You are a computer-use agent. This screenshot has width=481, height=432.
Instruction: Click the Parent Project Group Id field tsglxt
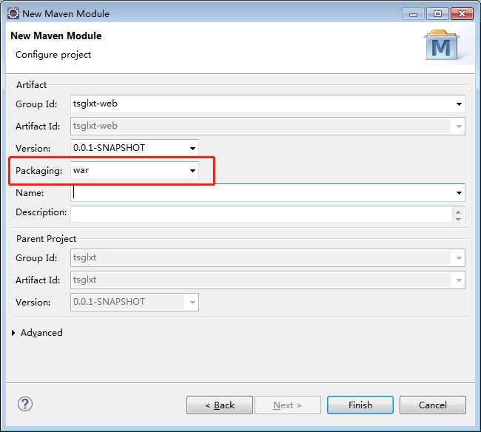(x=267, y=258)
